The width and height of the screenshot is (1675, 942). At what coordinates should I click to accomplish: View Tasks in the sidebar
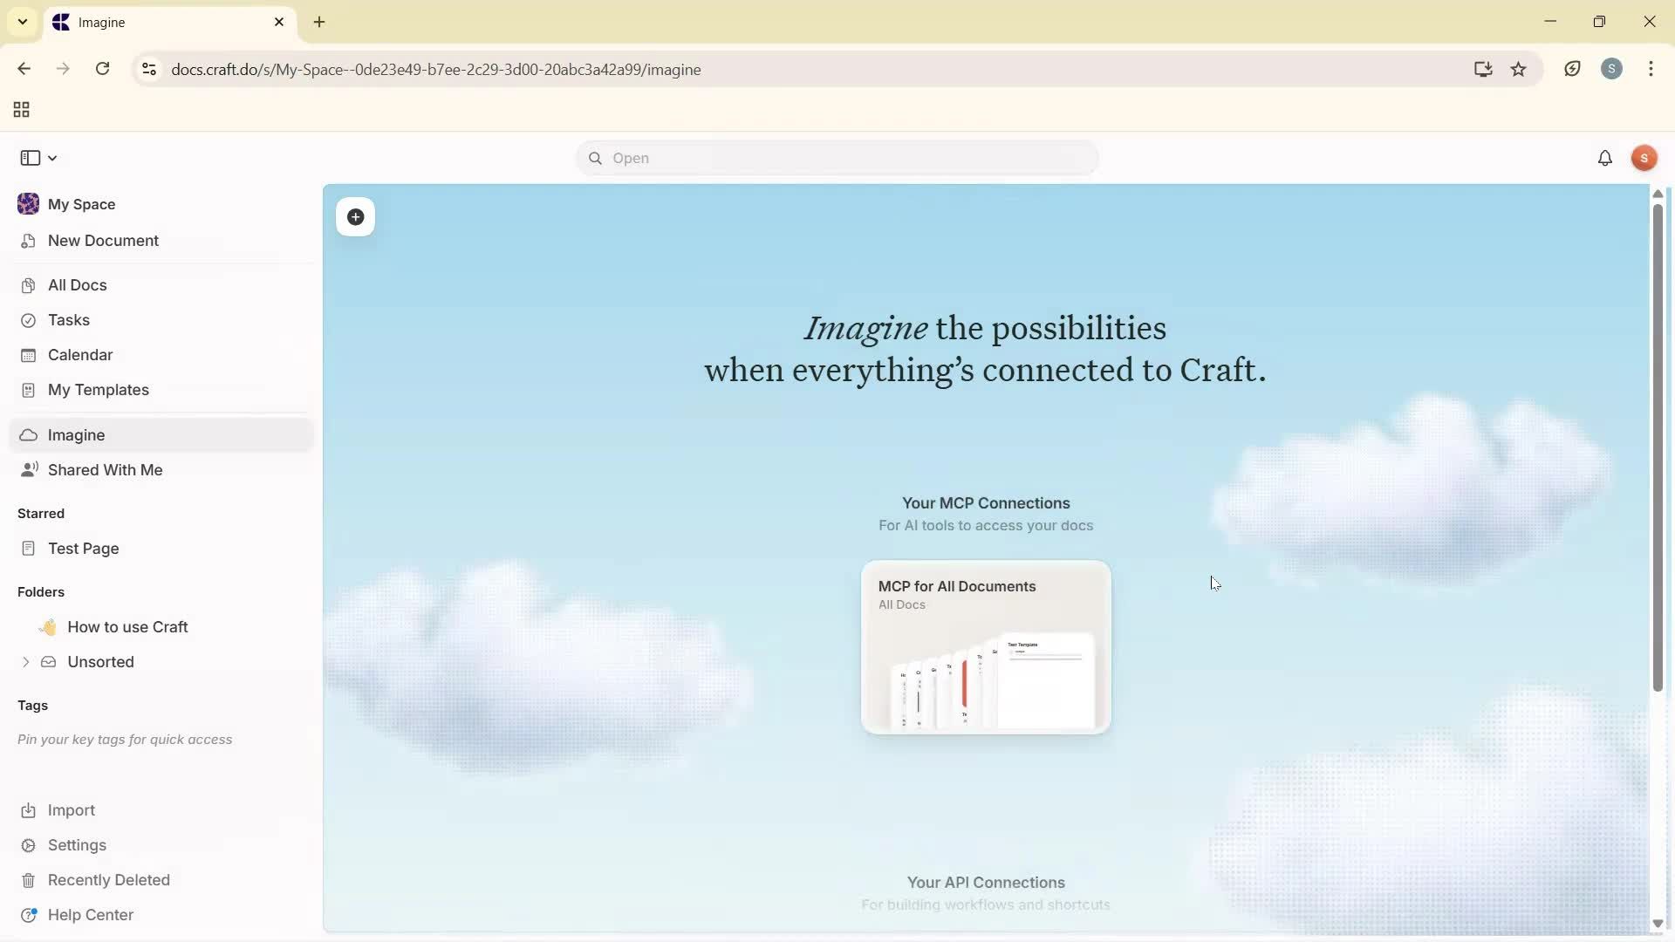(67, 320)
